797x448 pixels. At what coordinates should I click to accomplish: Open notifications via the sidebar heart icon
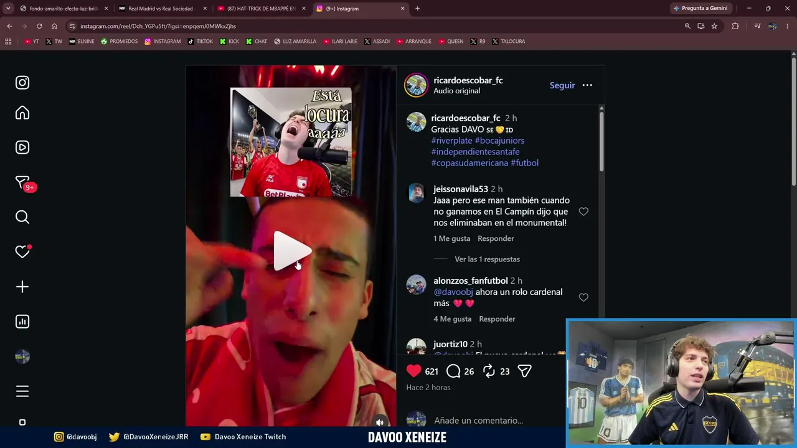[22, 252]
